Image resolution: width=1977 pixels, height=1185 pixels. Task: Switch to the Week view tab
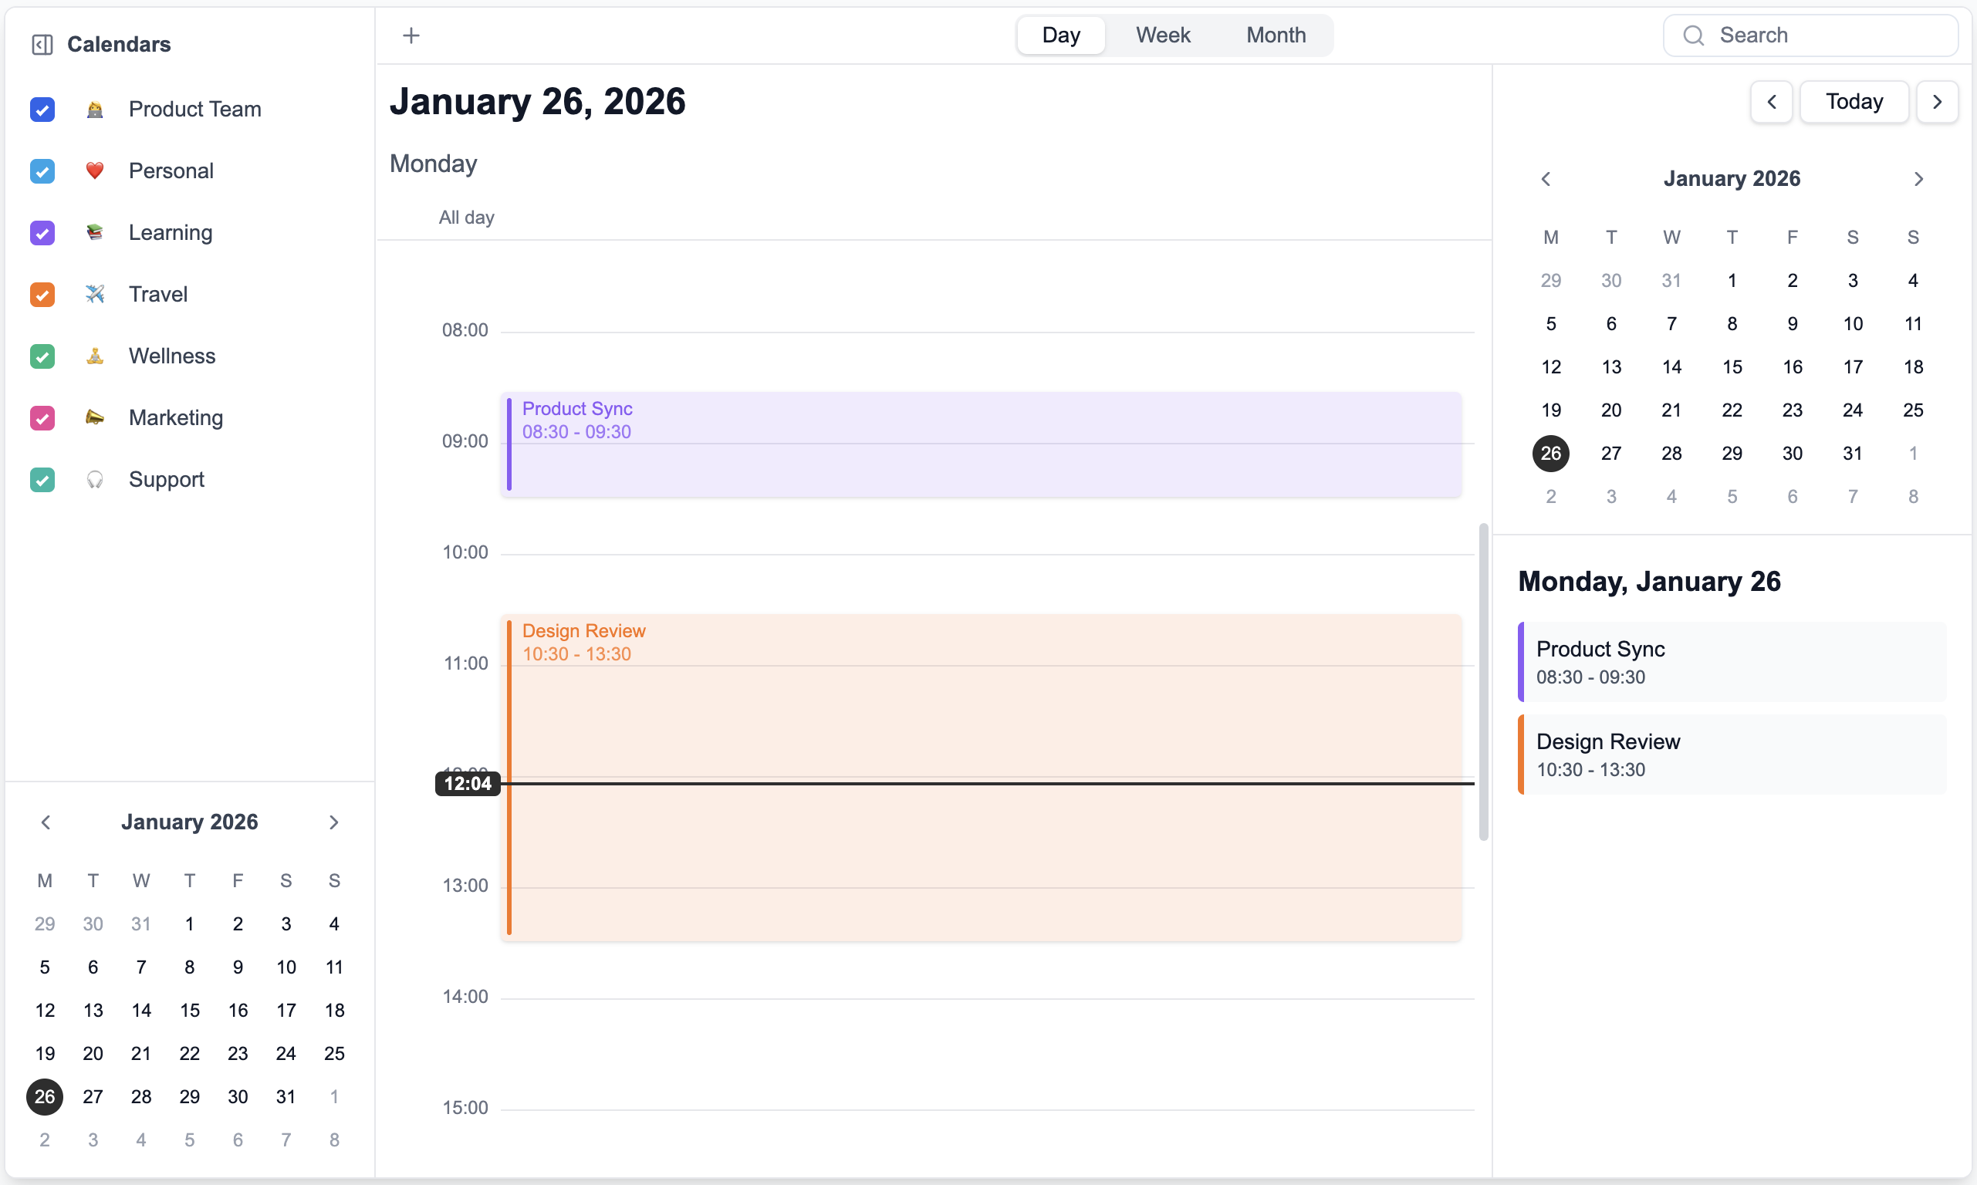[1163, 35]
